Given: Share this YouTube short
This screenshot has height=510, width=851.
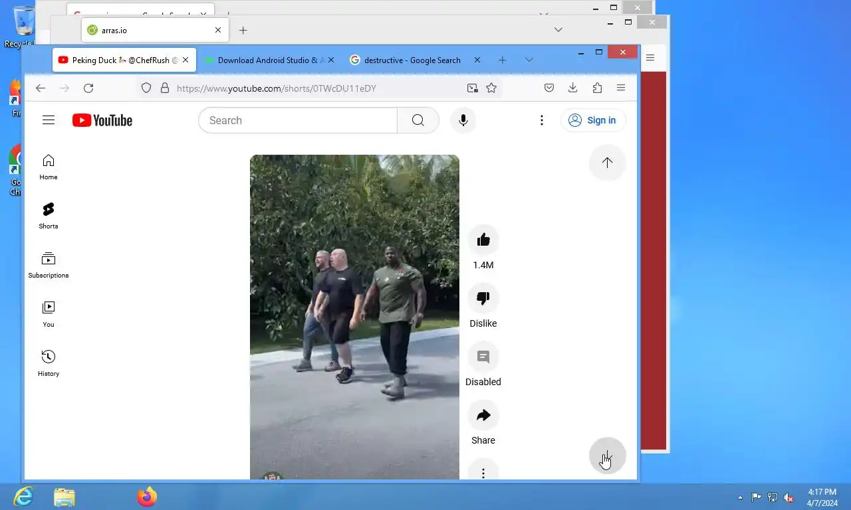Looking at the screenshot, I should coord(483,415).
